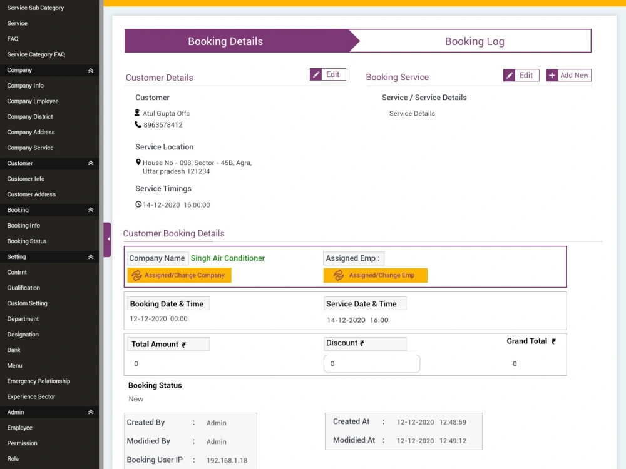Image resolution: width=626 pixels, height=469 pixels.
Task: Open FAQ in the sidebar
Action: 13,39
